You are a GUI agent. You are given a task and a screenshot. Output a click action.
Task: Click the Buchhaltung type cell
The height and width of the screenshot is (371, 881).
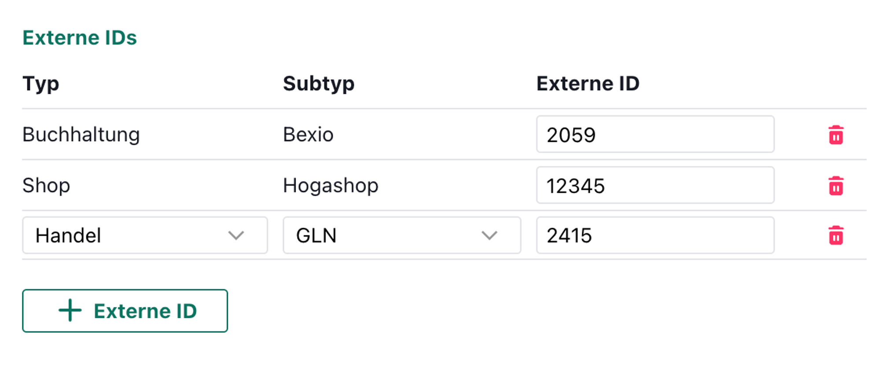(x=81, y=135)
